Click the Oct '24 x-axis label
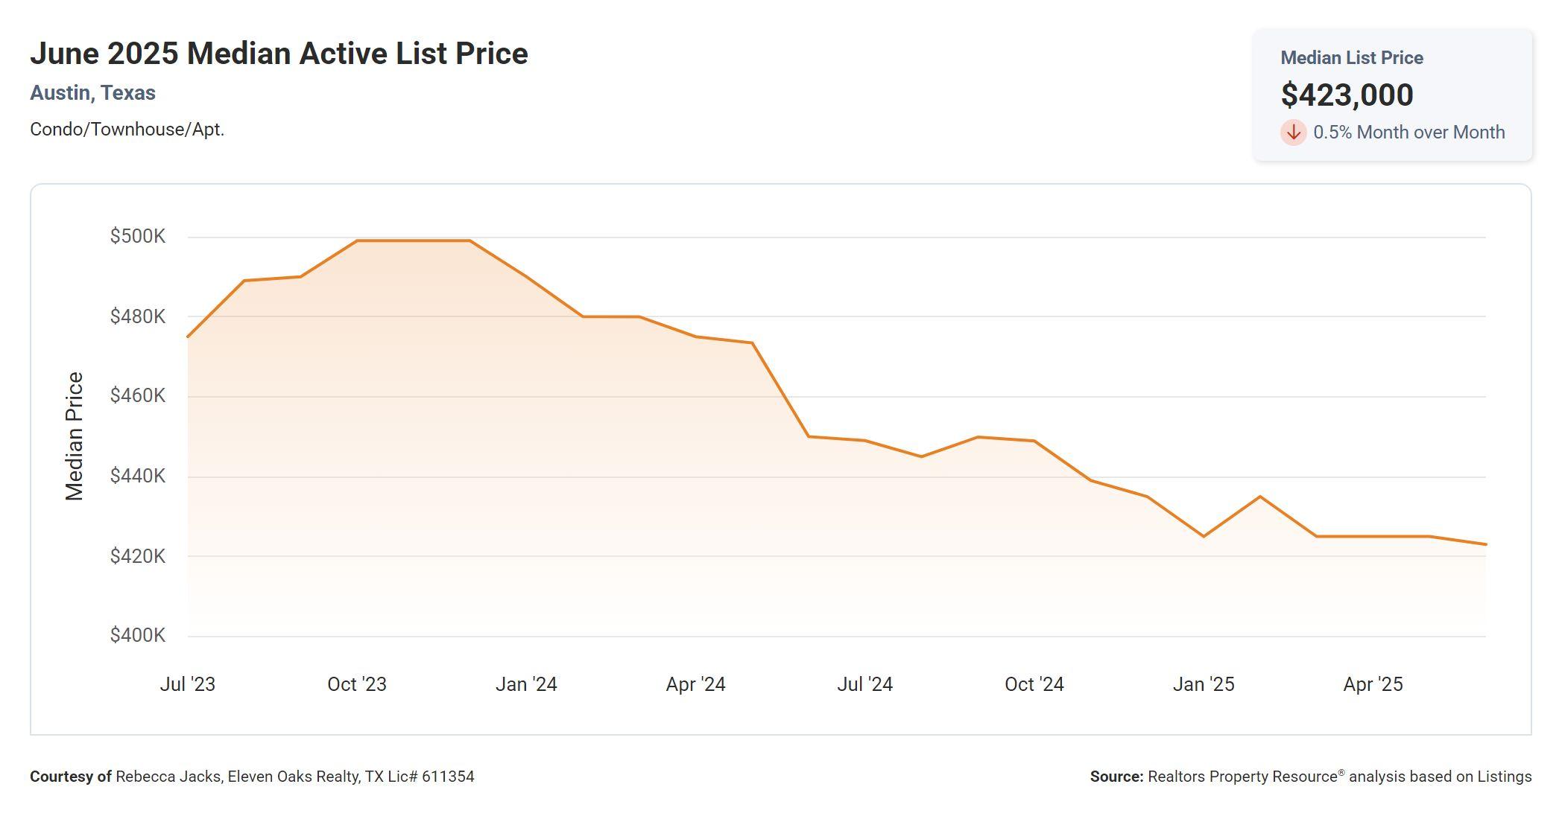The height and width of the screenshot is (819, 1562). 1034,684
